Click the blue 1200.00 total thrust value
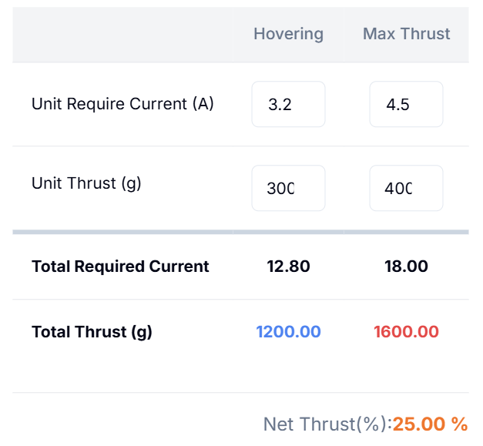This screenshot has height=446, width=483. pyautogui.click(x=288, y=332)
